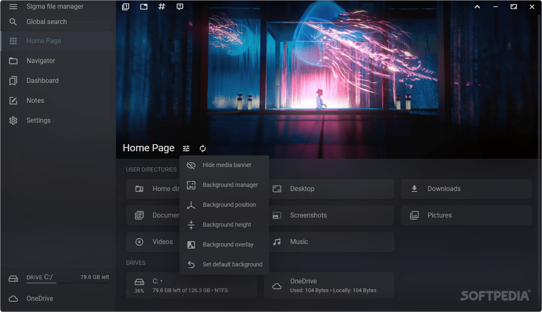Click the refresh icon beside Home Page
The width and height of the screenshot is (542, 312).
coord(203,148)
